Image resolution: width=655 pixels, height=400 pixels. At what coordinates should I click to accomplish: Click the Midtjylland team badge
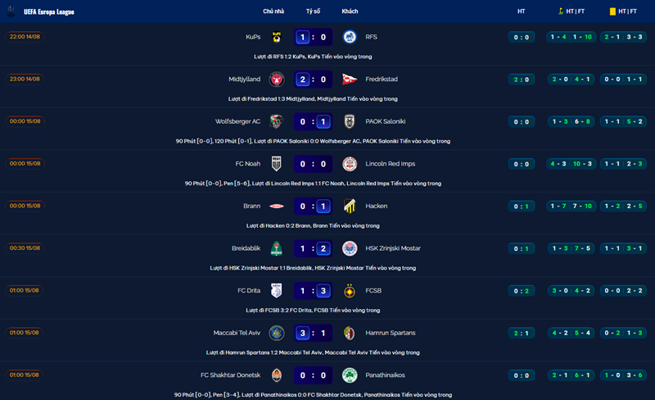point(277,79)
